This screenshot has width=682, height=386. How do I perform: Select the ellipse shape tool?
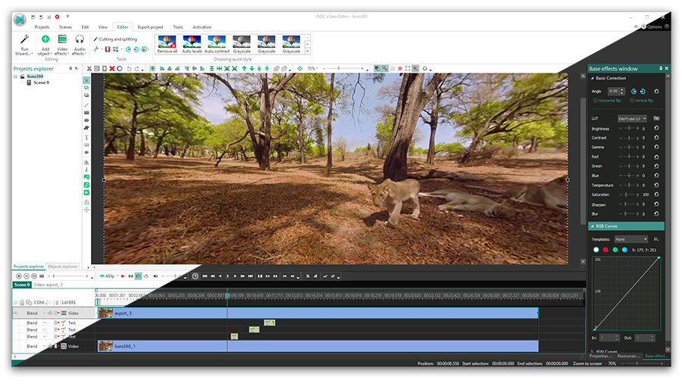86,120
